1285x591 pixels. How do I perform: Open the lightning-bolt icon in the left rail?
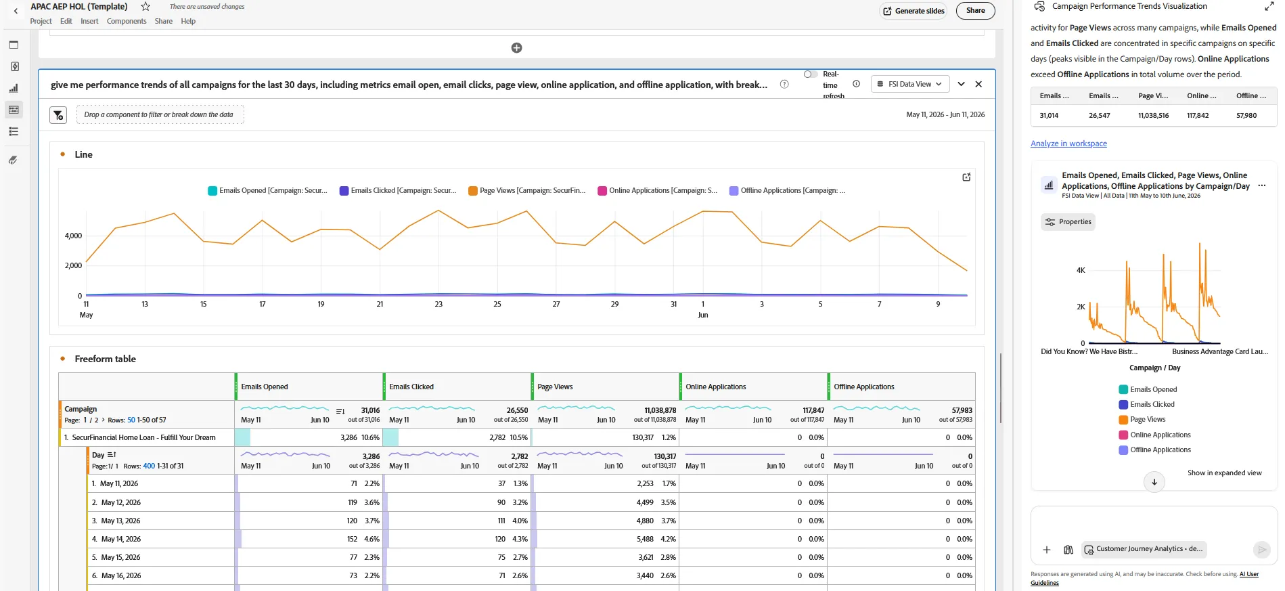(14, 66)
